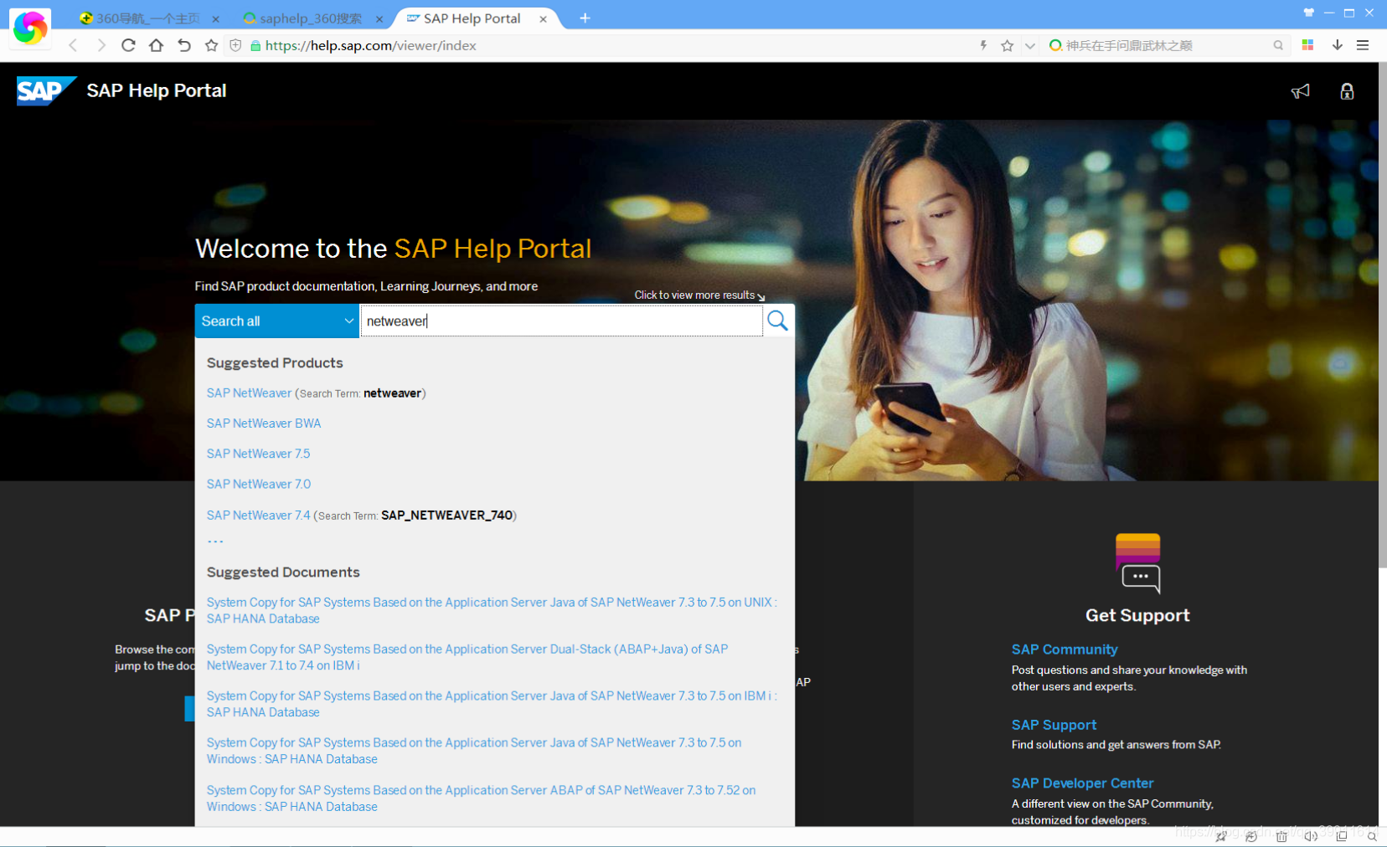The width and height of the screenshot is (1387, 847).
Task: Open a new tab with plus button
Action: click(x=585, y=18)
